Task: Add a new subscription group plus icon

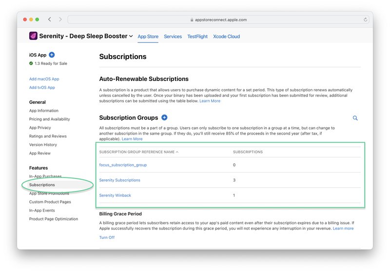Action: tap(164, 117)
